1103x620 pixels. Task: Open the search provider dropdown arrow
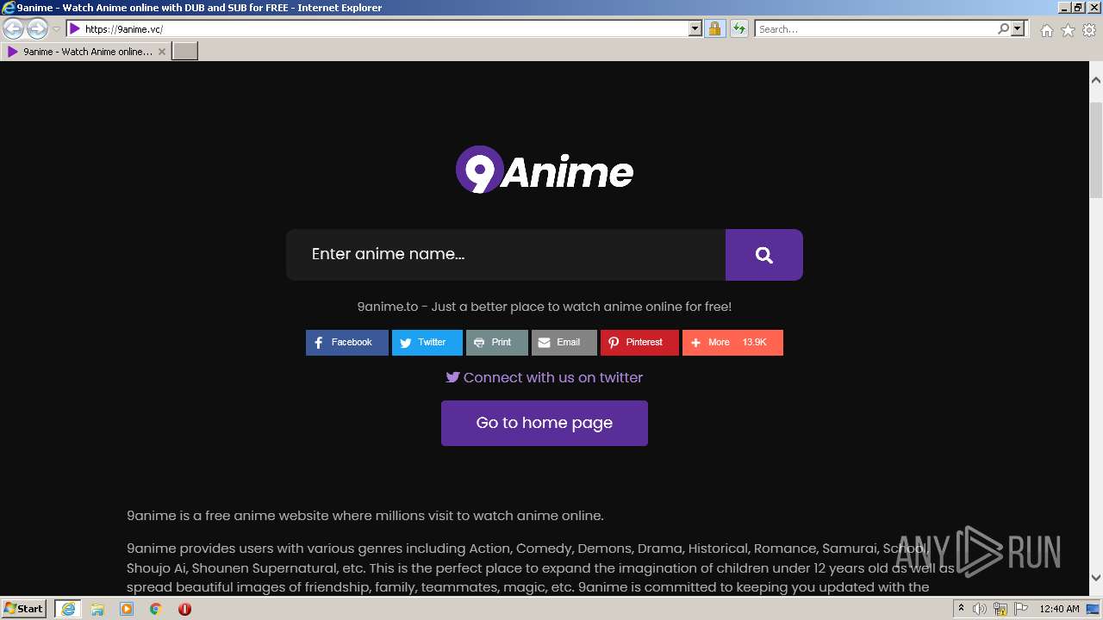(x=1018, y=29)
